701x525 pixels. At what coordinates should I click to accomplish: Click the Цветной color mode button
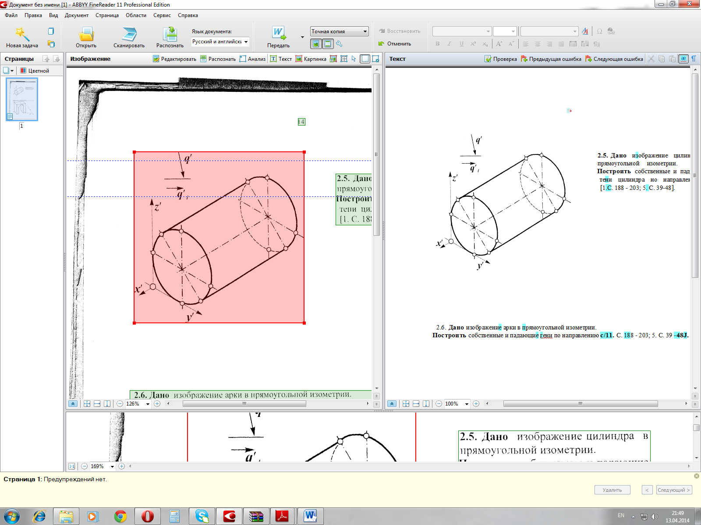[35, 70]
